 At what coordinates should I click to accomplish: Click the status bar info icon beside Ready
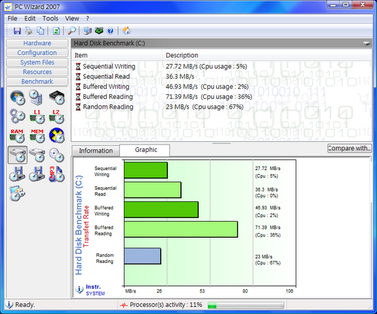coord(9,305)
